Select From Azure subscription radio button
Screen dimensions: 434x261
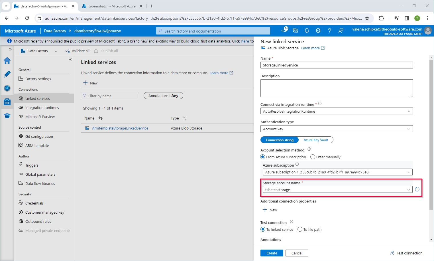[263, 157]
